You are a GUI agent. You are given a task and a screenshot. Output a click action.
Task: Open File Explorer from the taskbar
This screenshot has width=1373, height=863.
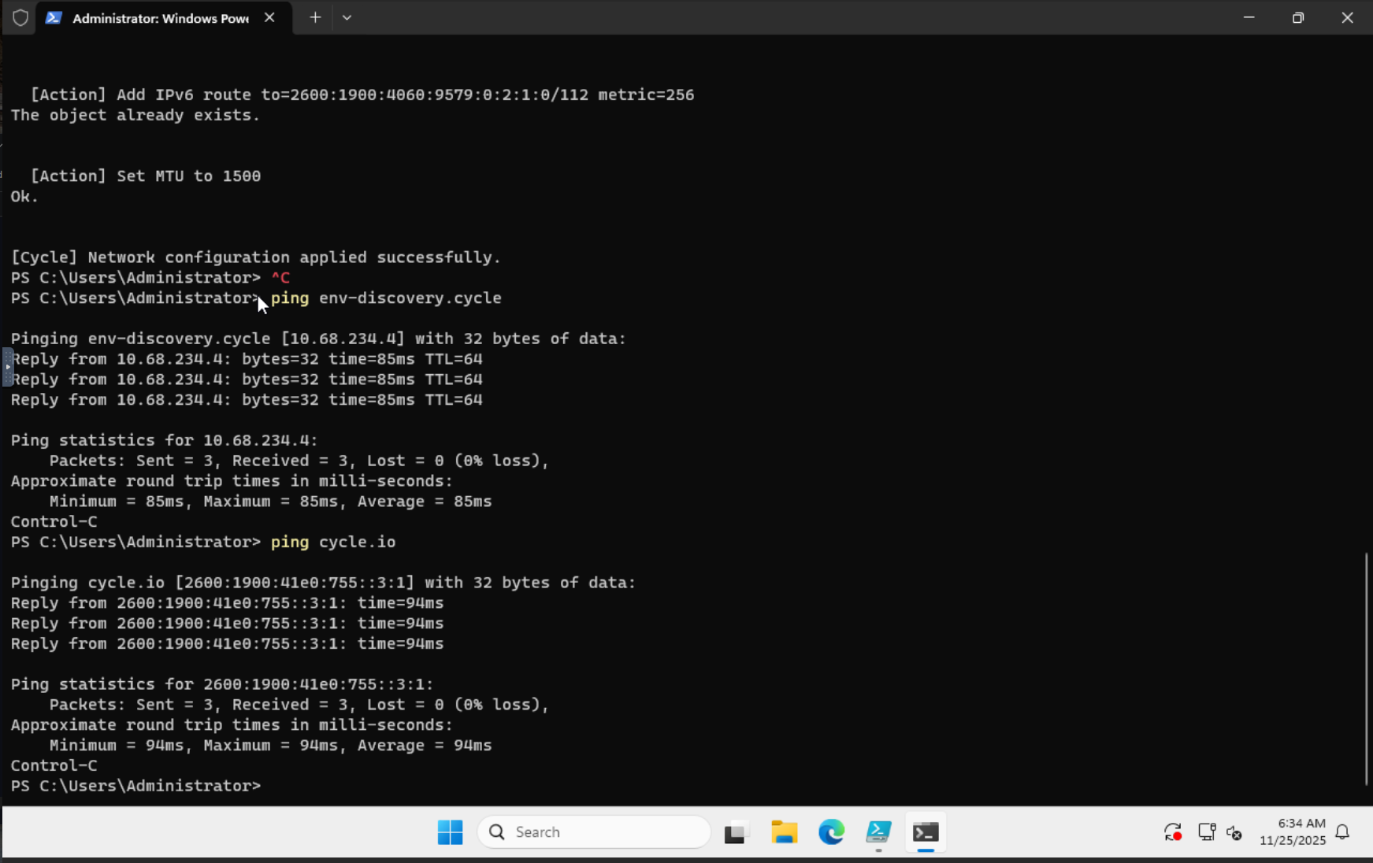click(784, 832)
